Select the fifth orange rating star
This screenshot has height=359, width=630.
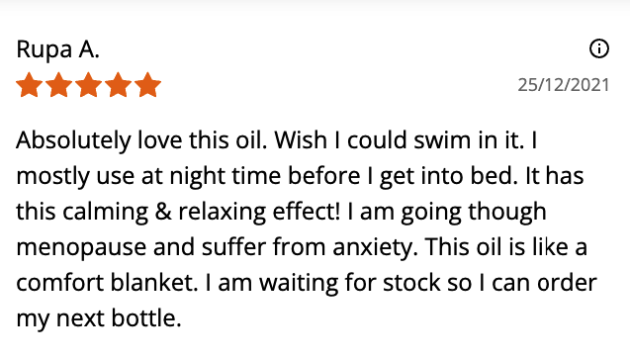tap(148, 85)
